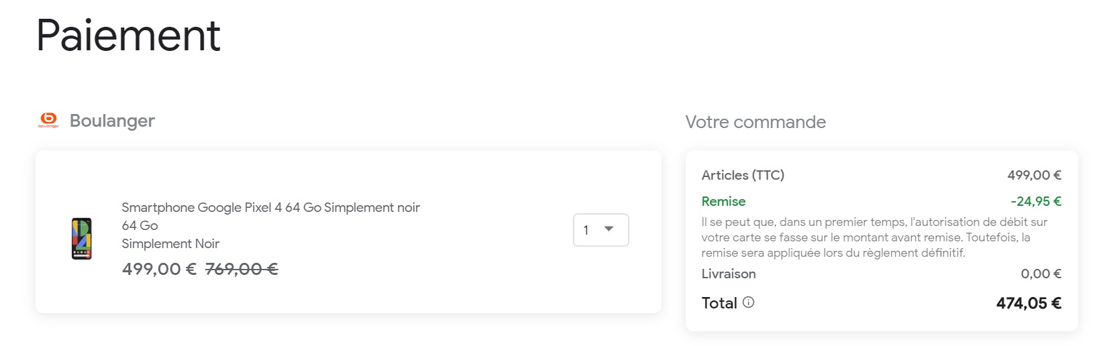Click the Google Pixel 4 product thumbnail
Screen dimensions: 1103x346
coord(81,238)
